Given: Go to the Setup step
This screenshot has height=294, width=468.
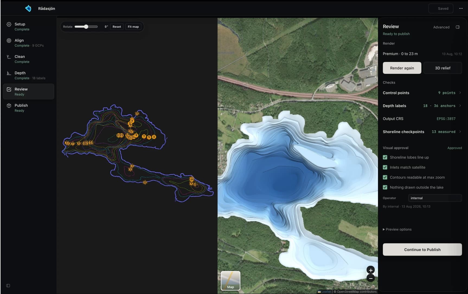Looking at the screenshot, I should [x=28, y=27].
